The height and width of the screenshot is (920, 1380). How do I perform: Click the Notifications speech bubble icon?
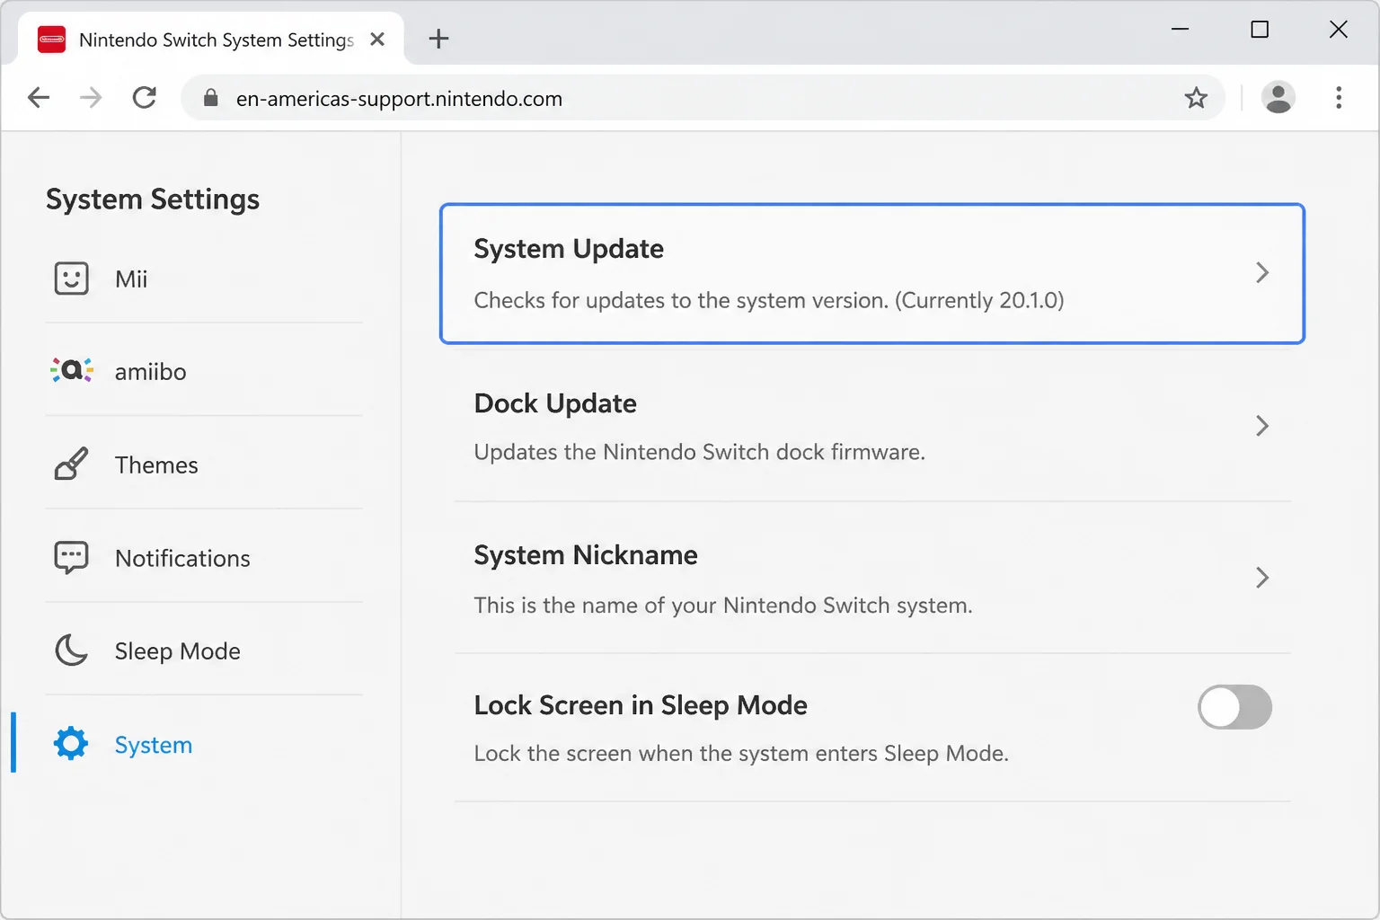tap(71, 557)
